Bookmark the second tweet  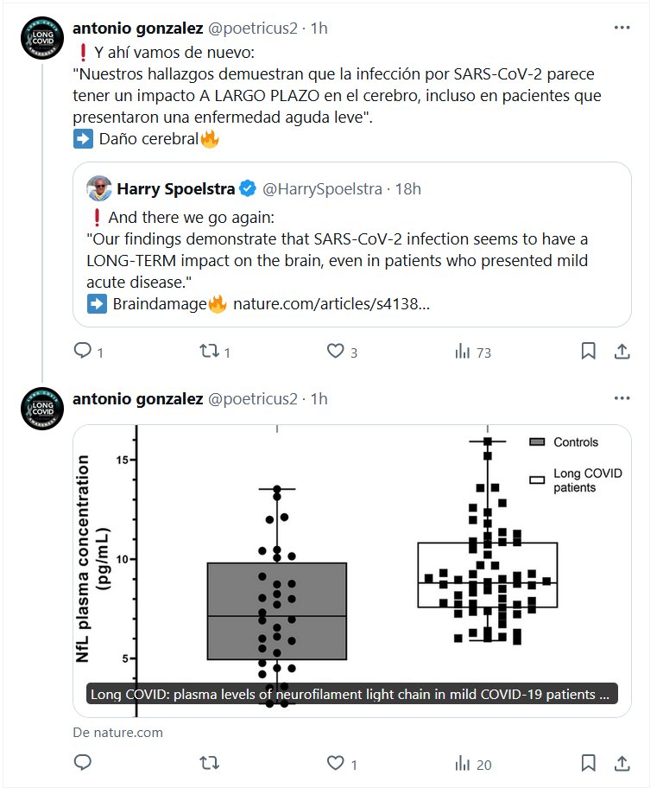(588, 763)
